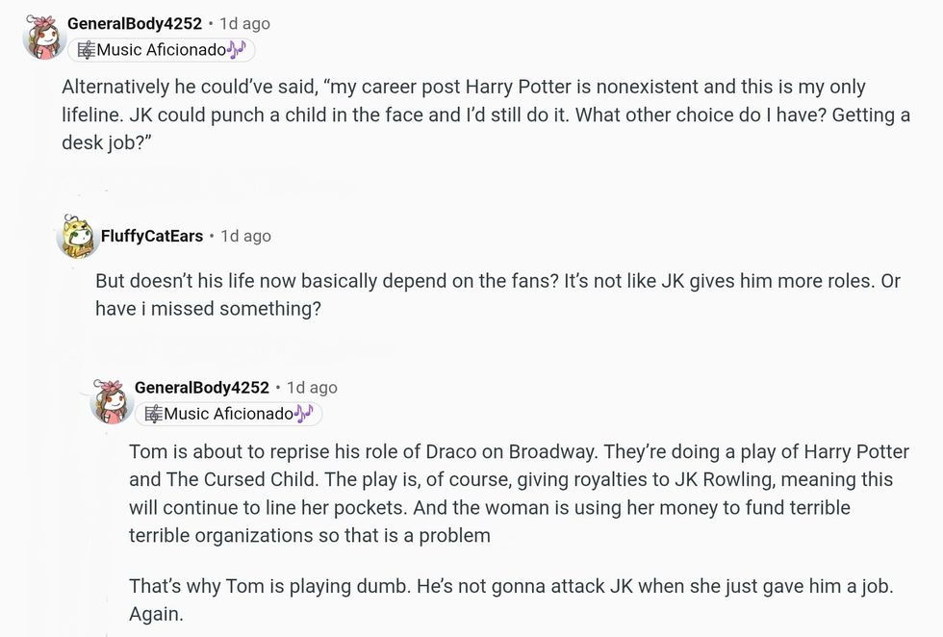The width and height of the screenshot is (943, 637).
Task: Click FluffyCatEars' cat avatar
Action: (x=77, y=237)
